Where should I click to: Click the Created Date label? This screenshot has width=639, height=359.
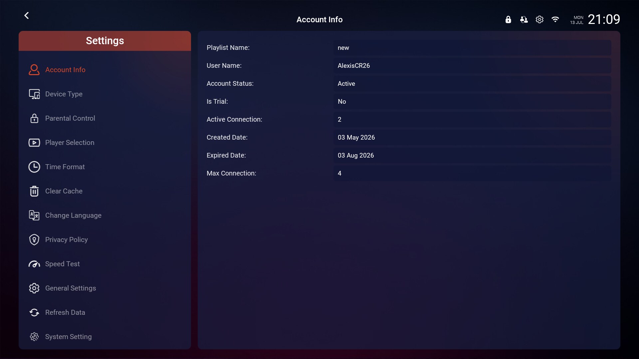point(227,138)
